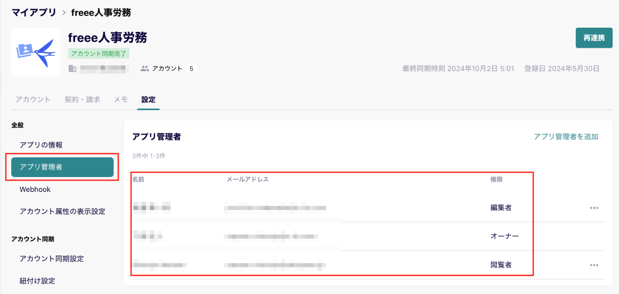Switch to the メモ tab
Image resolution: width=619 pixels, height=294 pixels.
(x=121, y=99)
